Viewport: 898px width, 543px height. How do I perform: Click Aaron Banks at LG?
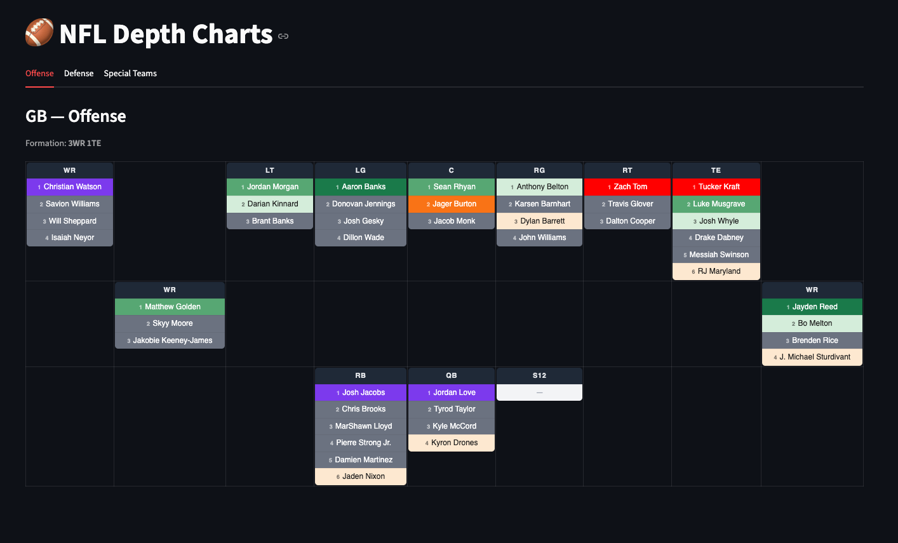(361, 187)
